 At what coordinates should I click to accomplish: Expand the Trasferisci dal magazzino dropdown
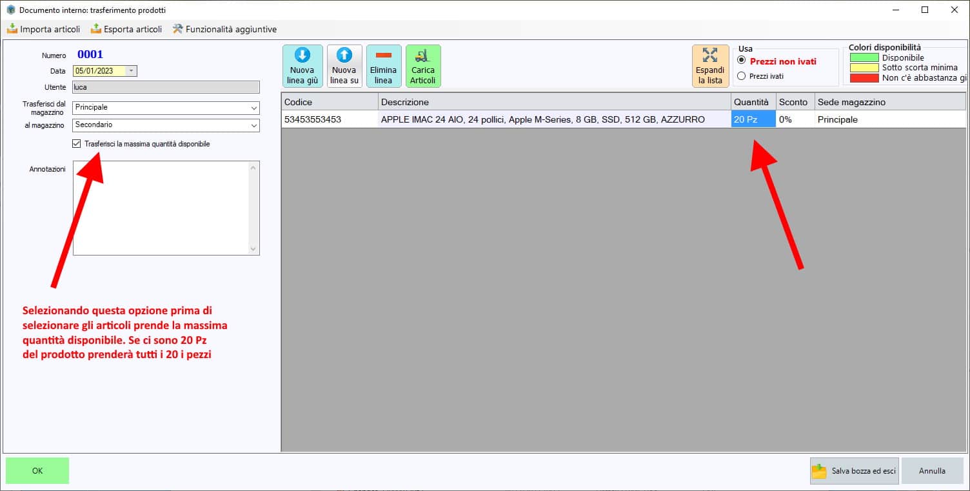click(x=253, y=108)
